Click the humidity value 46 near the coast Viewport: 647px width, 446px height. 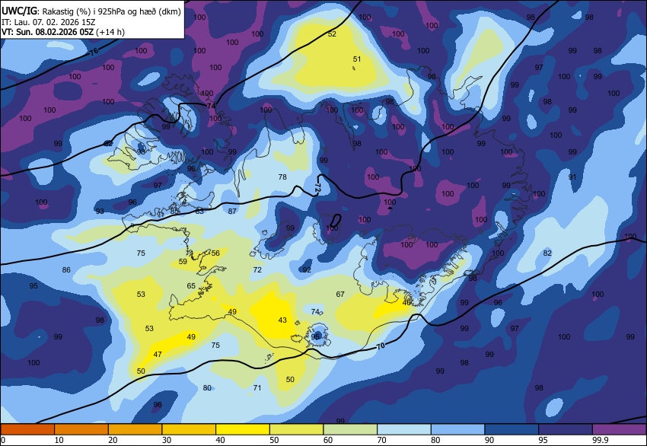click(x=406, y=302)
